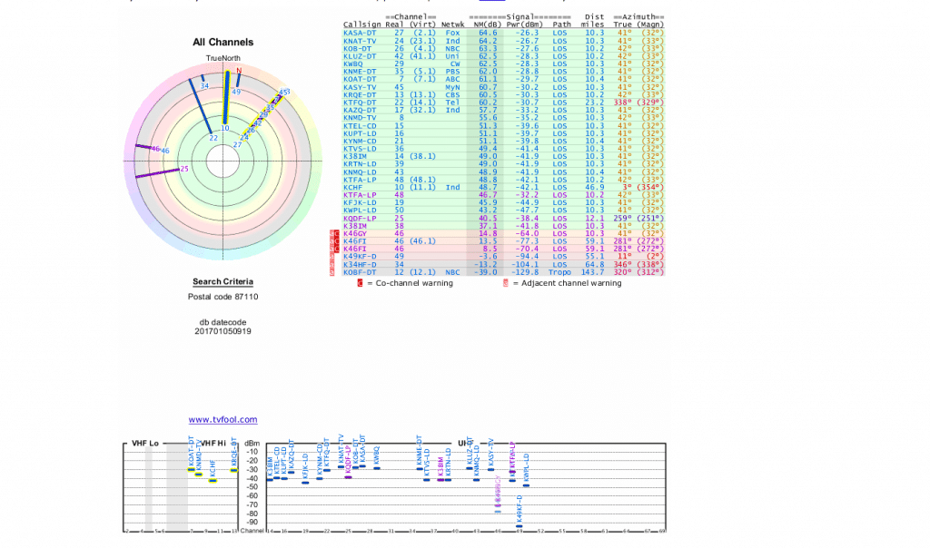The width and height of the screenshot is (930, 548).
Task: Click the red C co-channel legend icon
Action: (359, 283)
